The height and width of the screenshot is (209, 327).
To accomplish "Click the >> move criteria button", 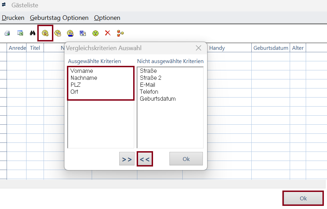I will pos(127,159).
